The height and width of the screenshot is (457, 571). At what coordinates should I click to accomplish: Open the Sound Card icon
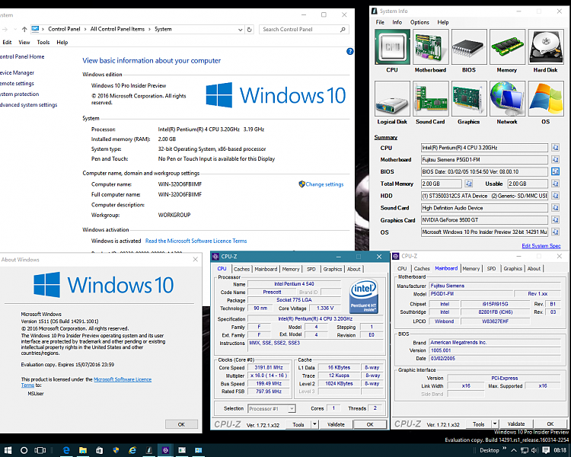[430, 99]
